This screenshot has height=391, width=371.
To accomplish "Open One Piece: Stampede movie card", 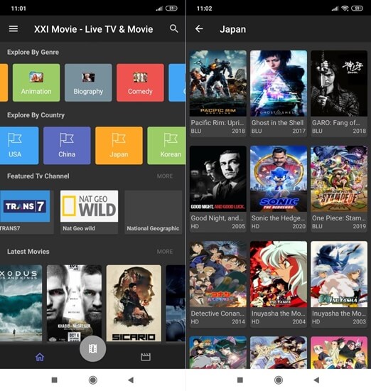I will (x=339, y=189).
